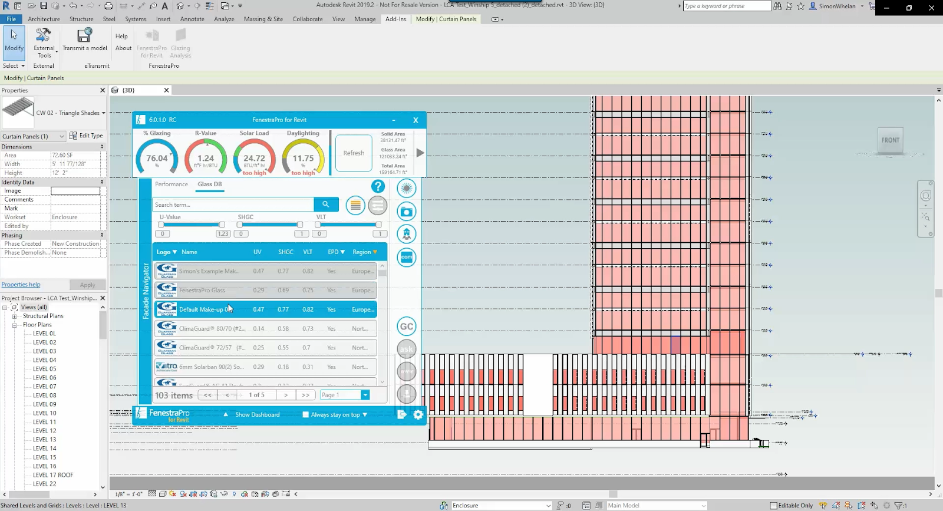Screen dimensions: 943x511
Task: Click the U-Value slider's maximum handle
Action: click(x=222, y=225)
